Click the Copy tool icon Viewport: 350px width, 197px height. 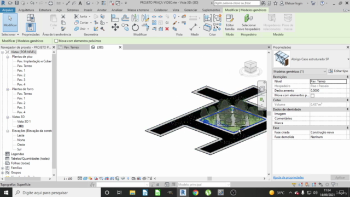click(125, 27)
